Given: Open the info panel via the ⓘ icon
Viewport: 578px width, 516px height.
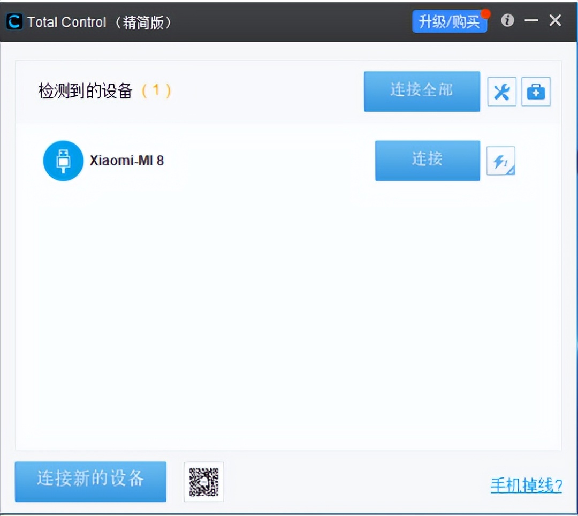Looking at the screenshot, I should click(x=507, y=21).
